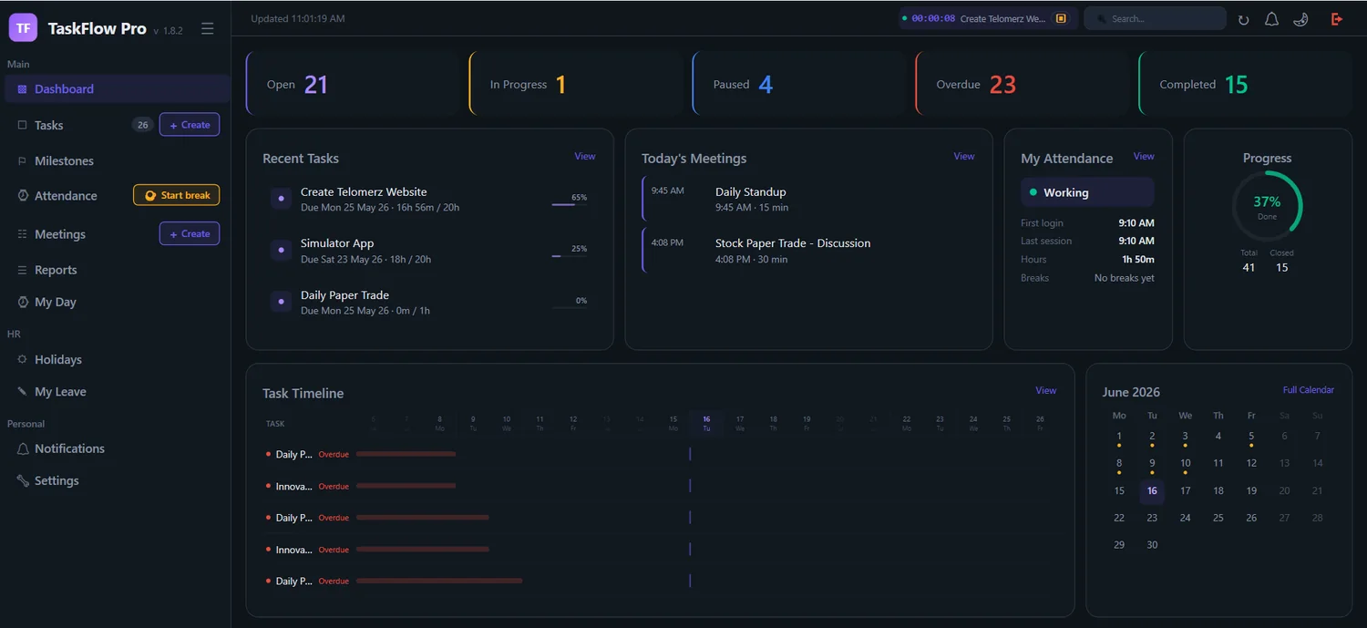Click status icon of Daily Paper Trade task
Screen dimensions: 1367x628
click(x=281, y=302)
